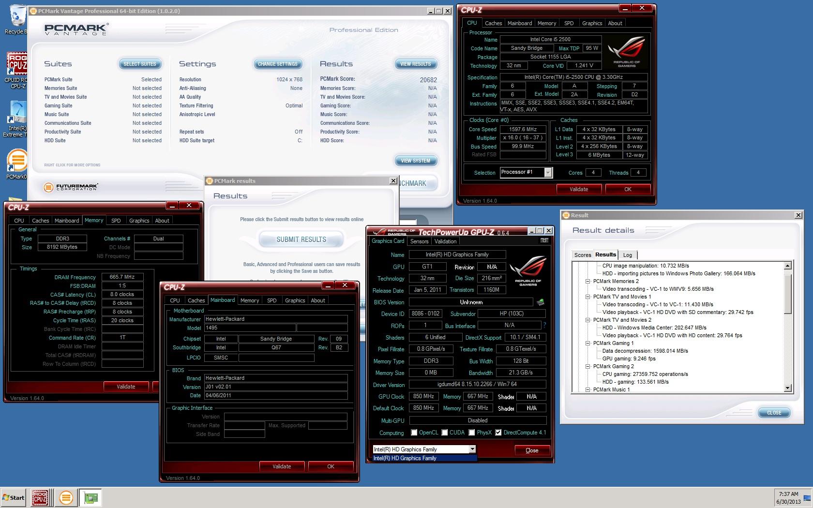Screen dimensions: 813x508
Task: Open the SPD tab in CPU-Z Memory window
Action: click(116, 221)
